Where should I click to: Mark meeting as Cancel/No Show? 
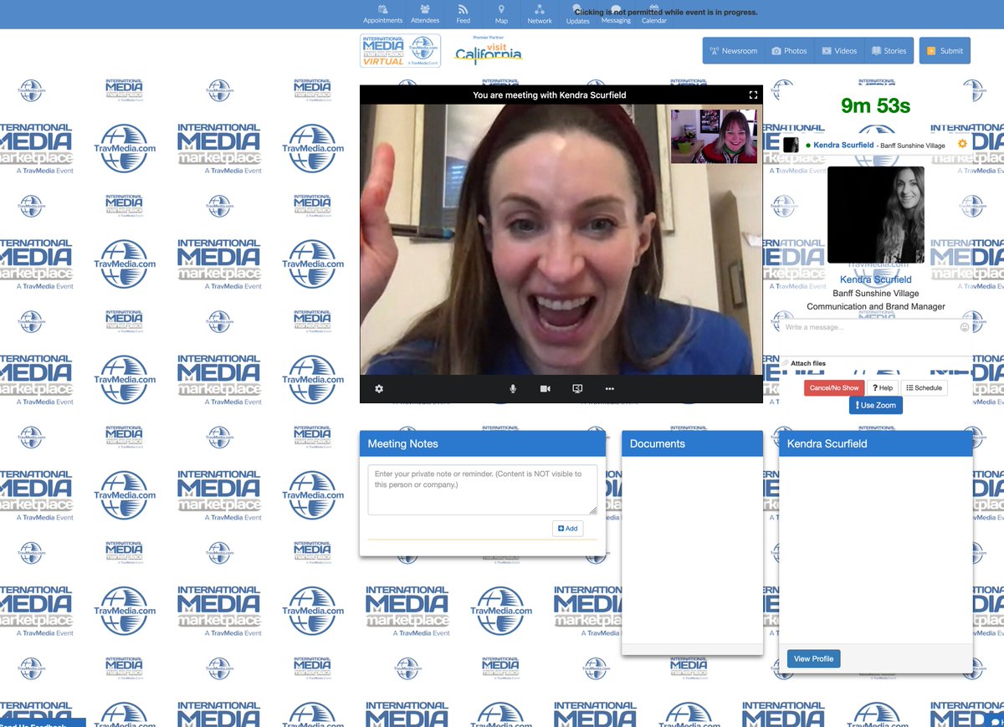(x=834, y=388)
